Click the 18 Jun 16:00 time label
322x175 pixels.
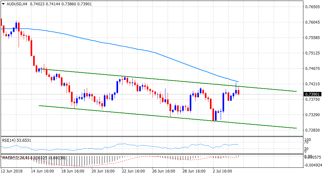click(x=73, y=171)
